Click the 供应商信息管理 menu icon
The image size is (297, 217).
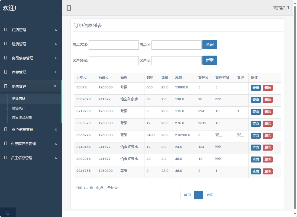5,144
